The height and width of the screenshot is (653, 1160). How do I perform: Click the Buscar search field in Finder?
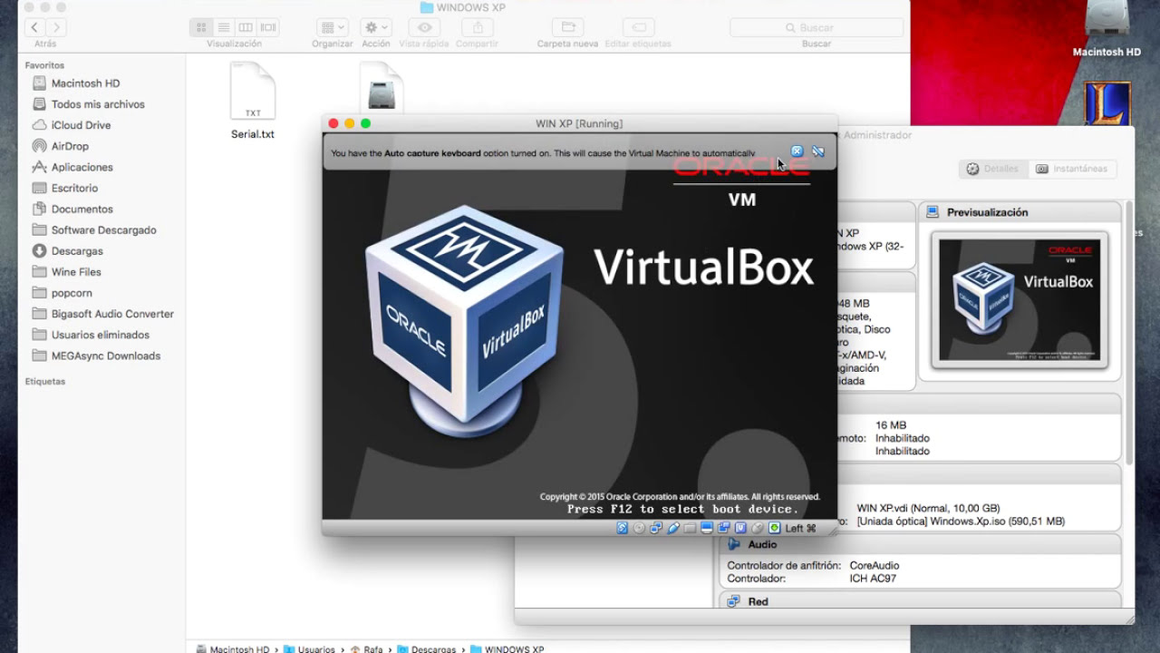click(816, 28)
